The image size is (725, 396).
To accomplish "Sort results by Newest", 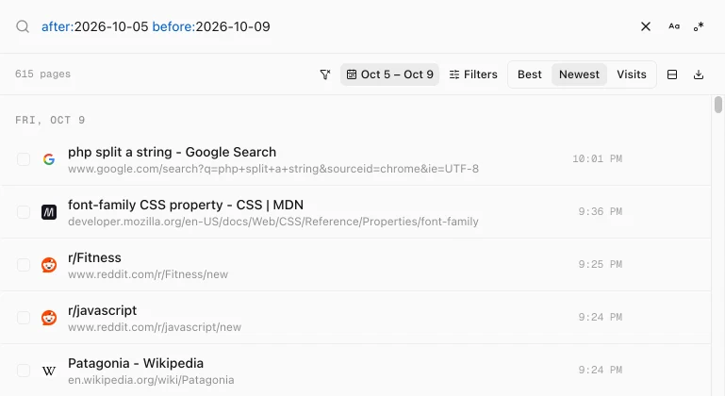I will pyautogui.click(x=579, y=74).
